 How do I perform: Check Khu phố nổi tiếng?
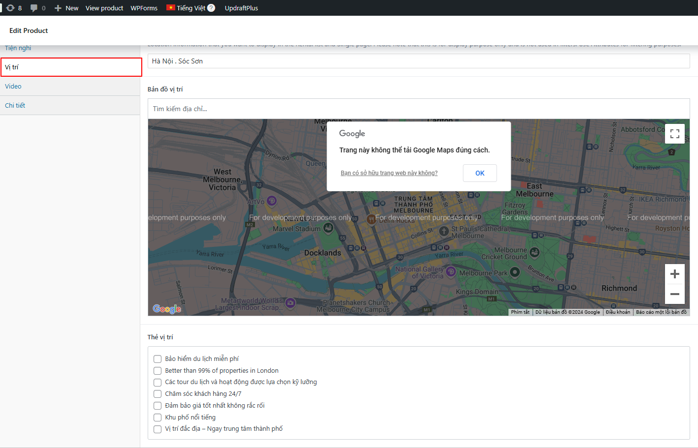point(158,418)
